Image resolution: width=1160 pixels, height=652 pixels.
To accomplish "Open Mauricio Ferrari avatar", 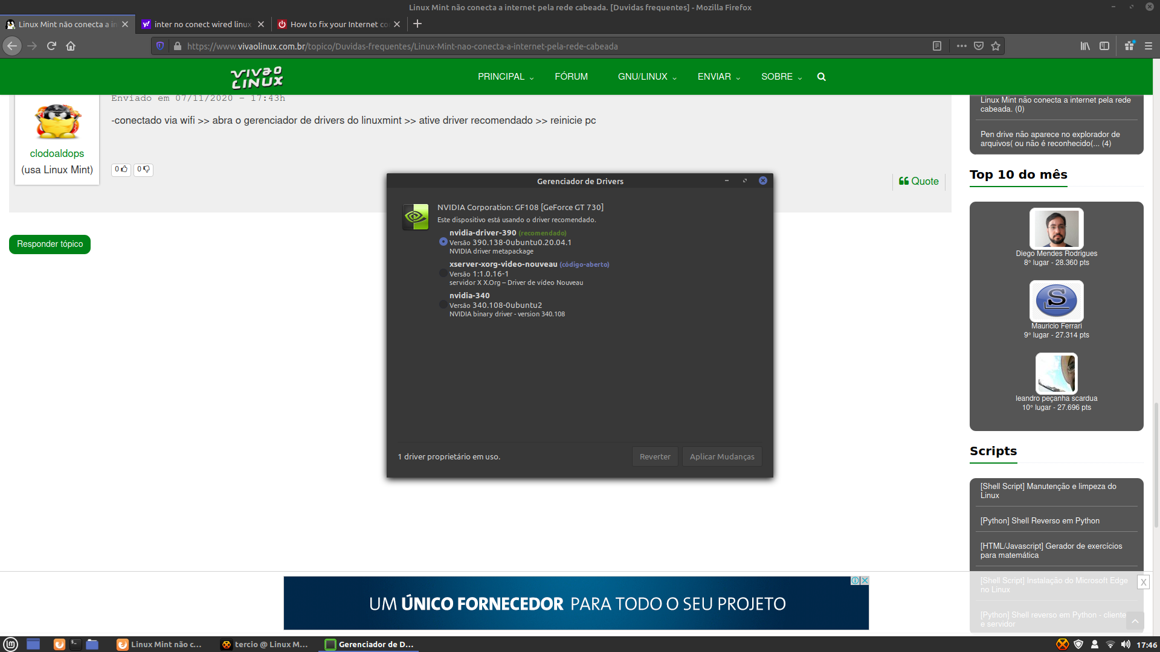I will 1056,301.
